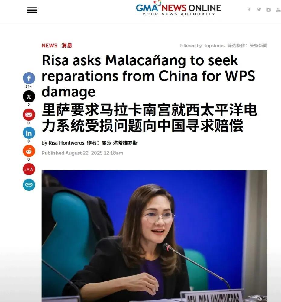Open GMA Twitter page in header
281x302 pixels.
[259, 10]
